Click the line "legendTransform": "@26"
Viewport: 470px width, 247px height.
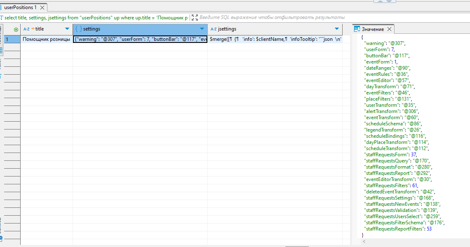pyautogui.click(x=393, y=130)
